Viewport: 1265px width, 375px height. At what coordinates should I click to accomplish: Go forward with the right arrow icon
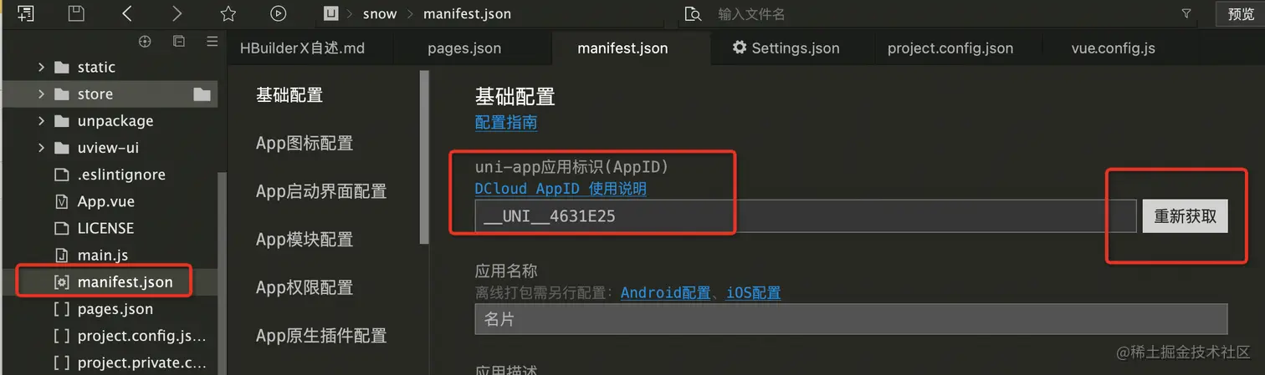click(x=177, y=13)
